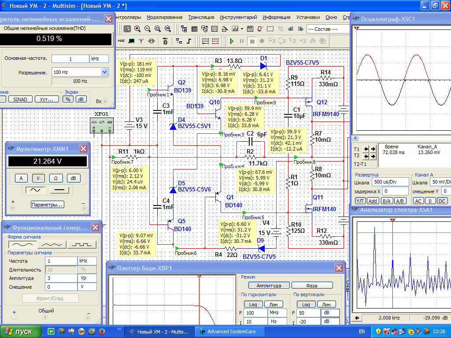Click the zoom out magnifier icon
The height and width of the screenshot is (338, 451).
[x=147, y=29]
